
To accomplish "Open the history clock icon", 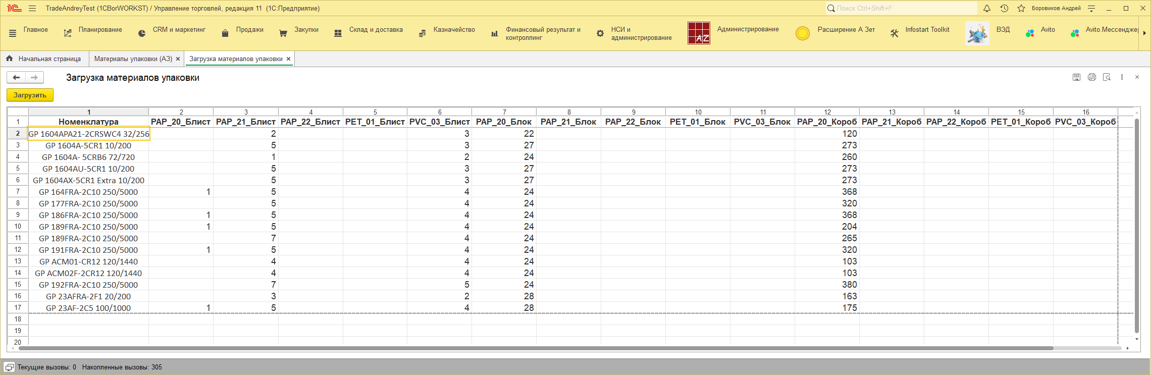I will click(x=1004, y=9).
